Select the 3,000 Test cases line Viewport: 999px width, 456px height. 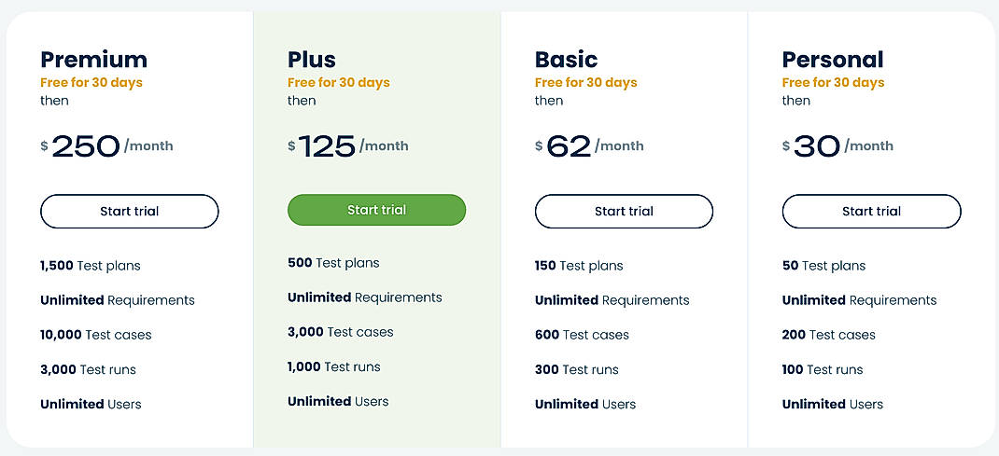pos(341,332)
